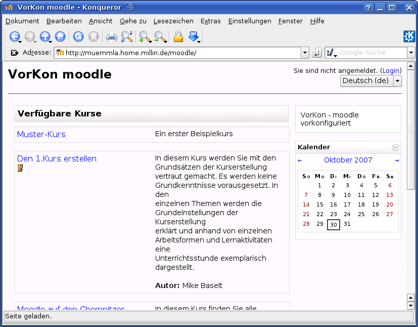418x327 pixels.
Task: Click the vertical scrollbar thumb
Action: pos(411,130)
